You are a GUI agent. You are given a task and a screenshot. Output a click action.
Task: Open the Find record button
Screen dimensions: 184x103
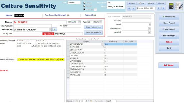161,3
